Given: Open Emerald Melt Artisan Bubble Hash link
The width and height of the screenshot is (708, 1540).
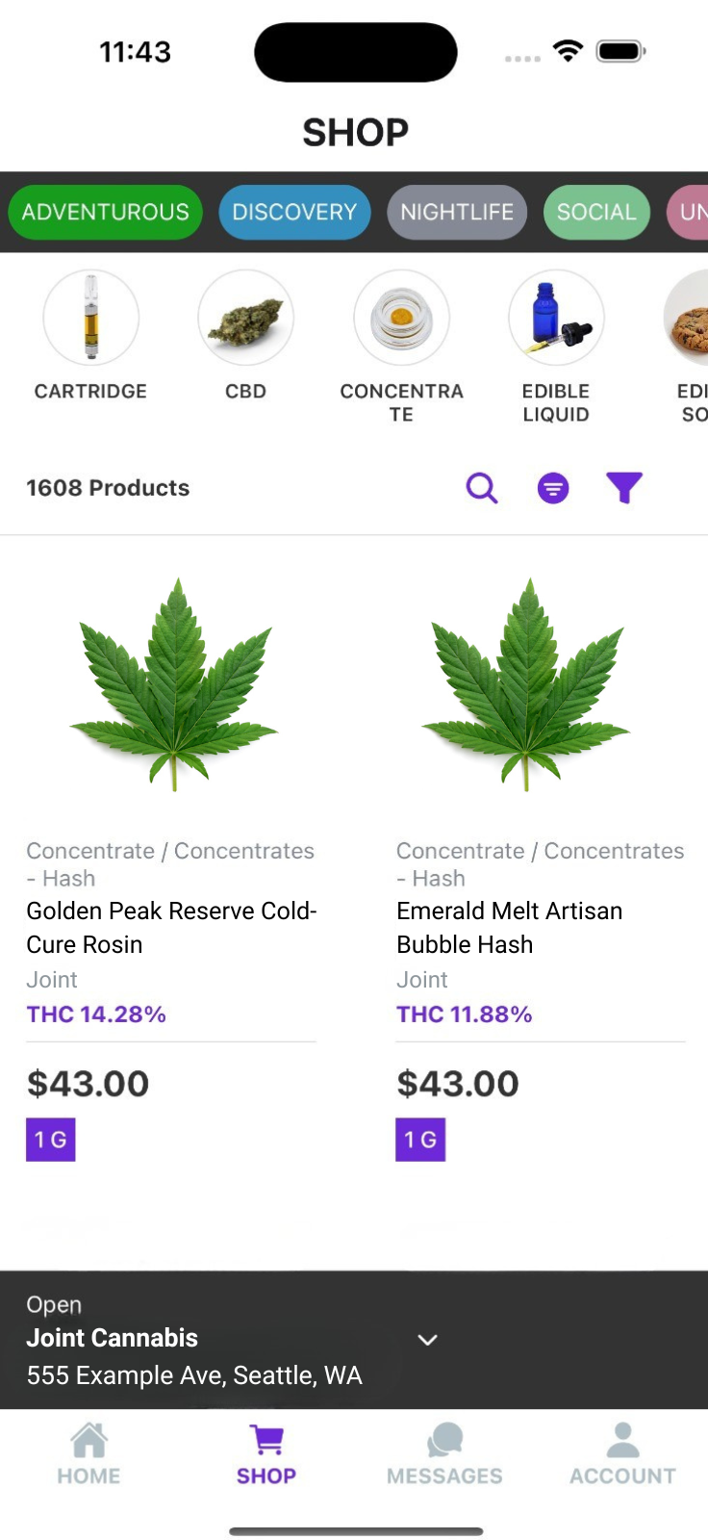Looking at the screenshot, I should [x=510, y=927].
